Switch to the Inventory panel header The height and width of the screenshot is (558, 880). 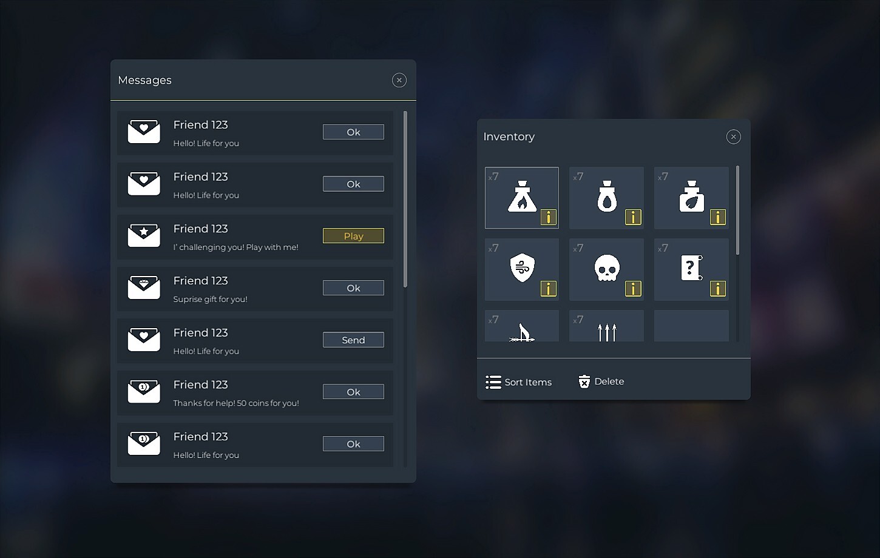pos(509,136)
